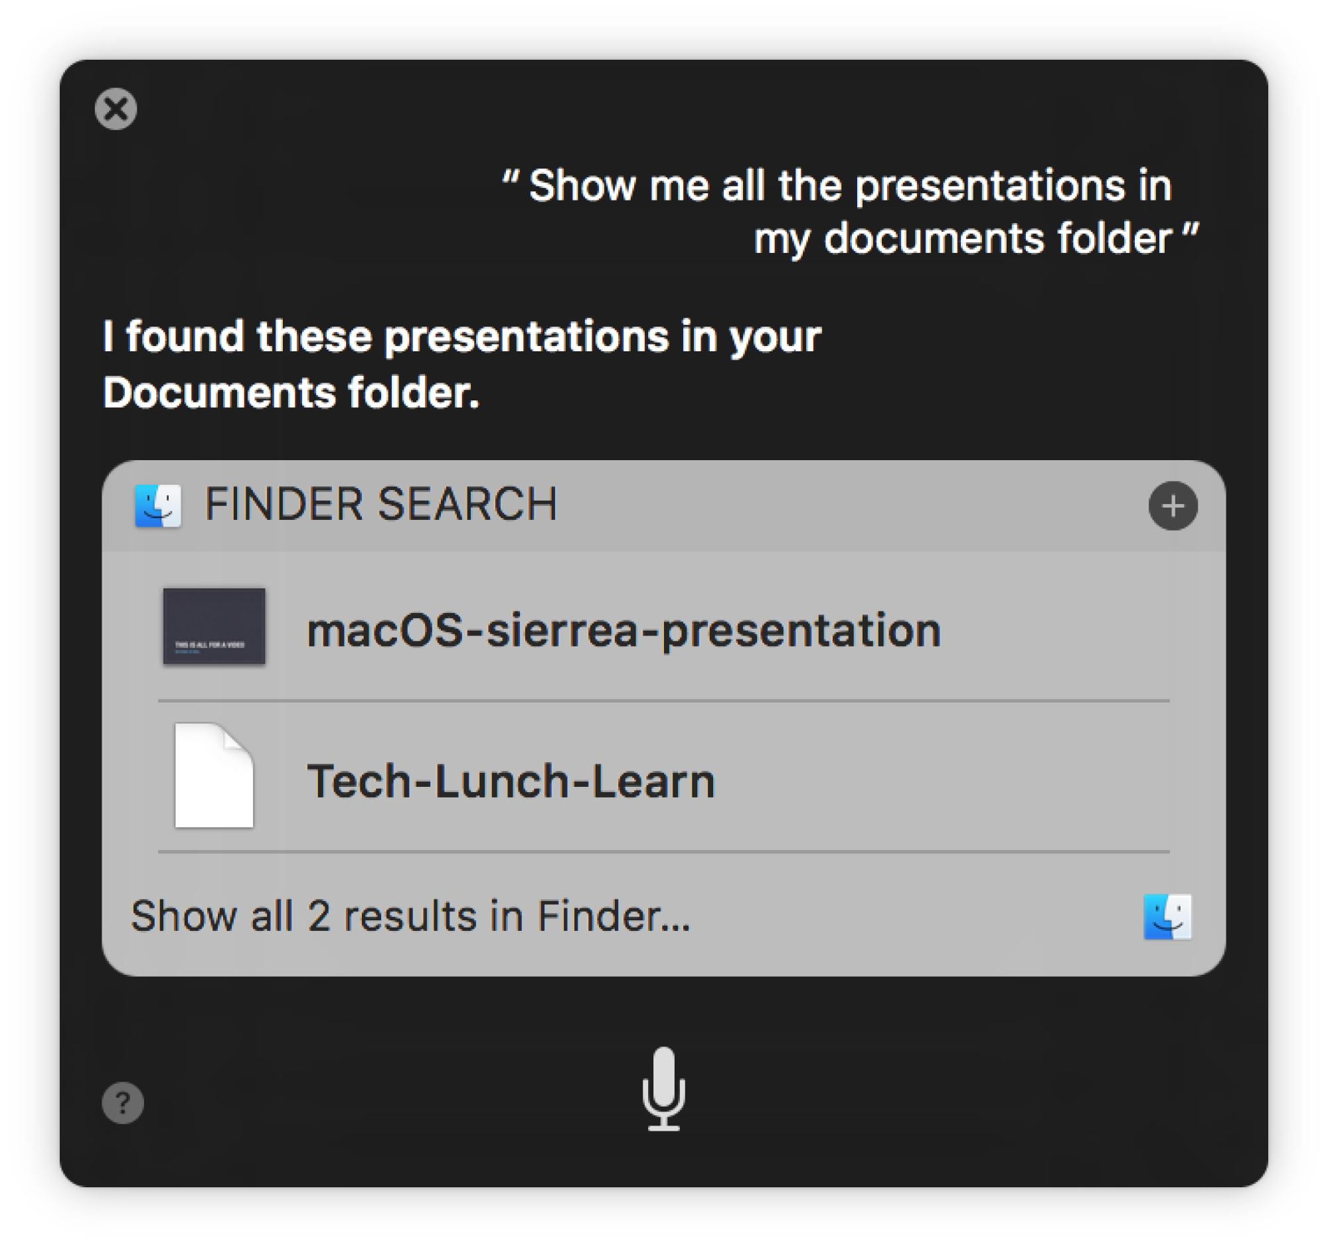The height and width of the screenshot is (1247, 1328).
Task: Click the opening quotation mark of the query
Action: [x=511, y=179]
